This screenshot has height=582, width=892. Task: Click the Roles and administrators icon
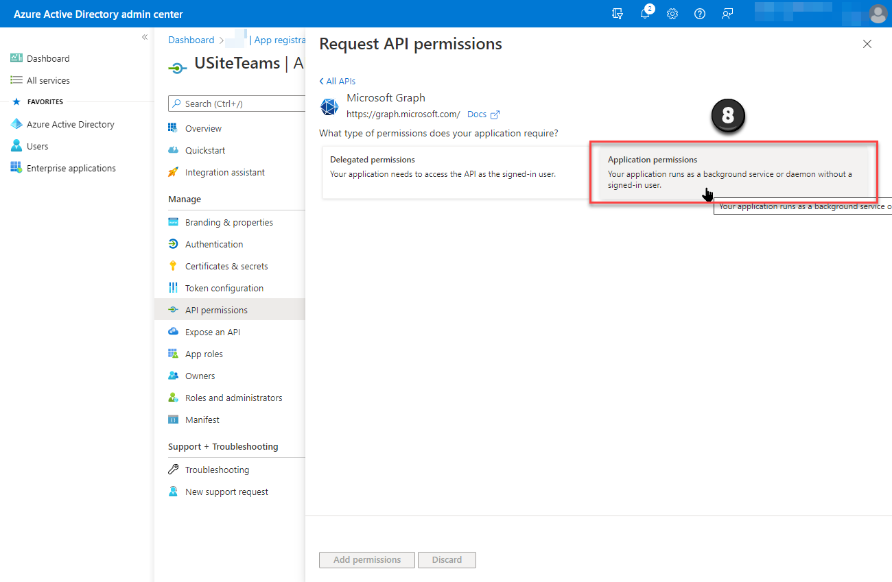(173, 398)
